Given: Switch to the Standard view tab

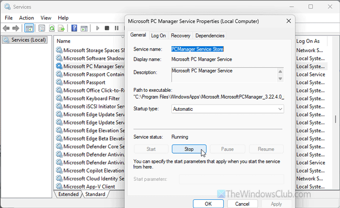Looking at the screenshot, I should click(x=95, y=194).
